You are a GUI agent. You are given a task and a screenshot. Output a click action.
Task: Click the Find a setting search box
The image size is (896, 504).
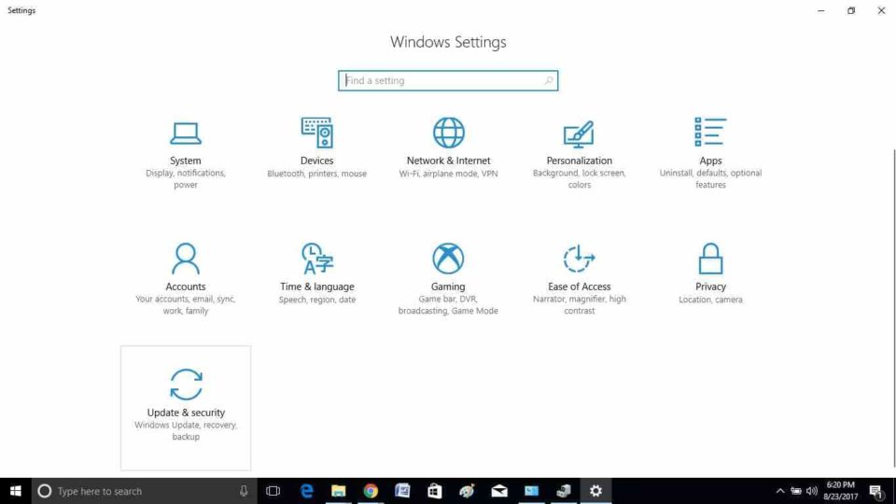(x=439, y=81)
